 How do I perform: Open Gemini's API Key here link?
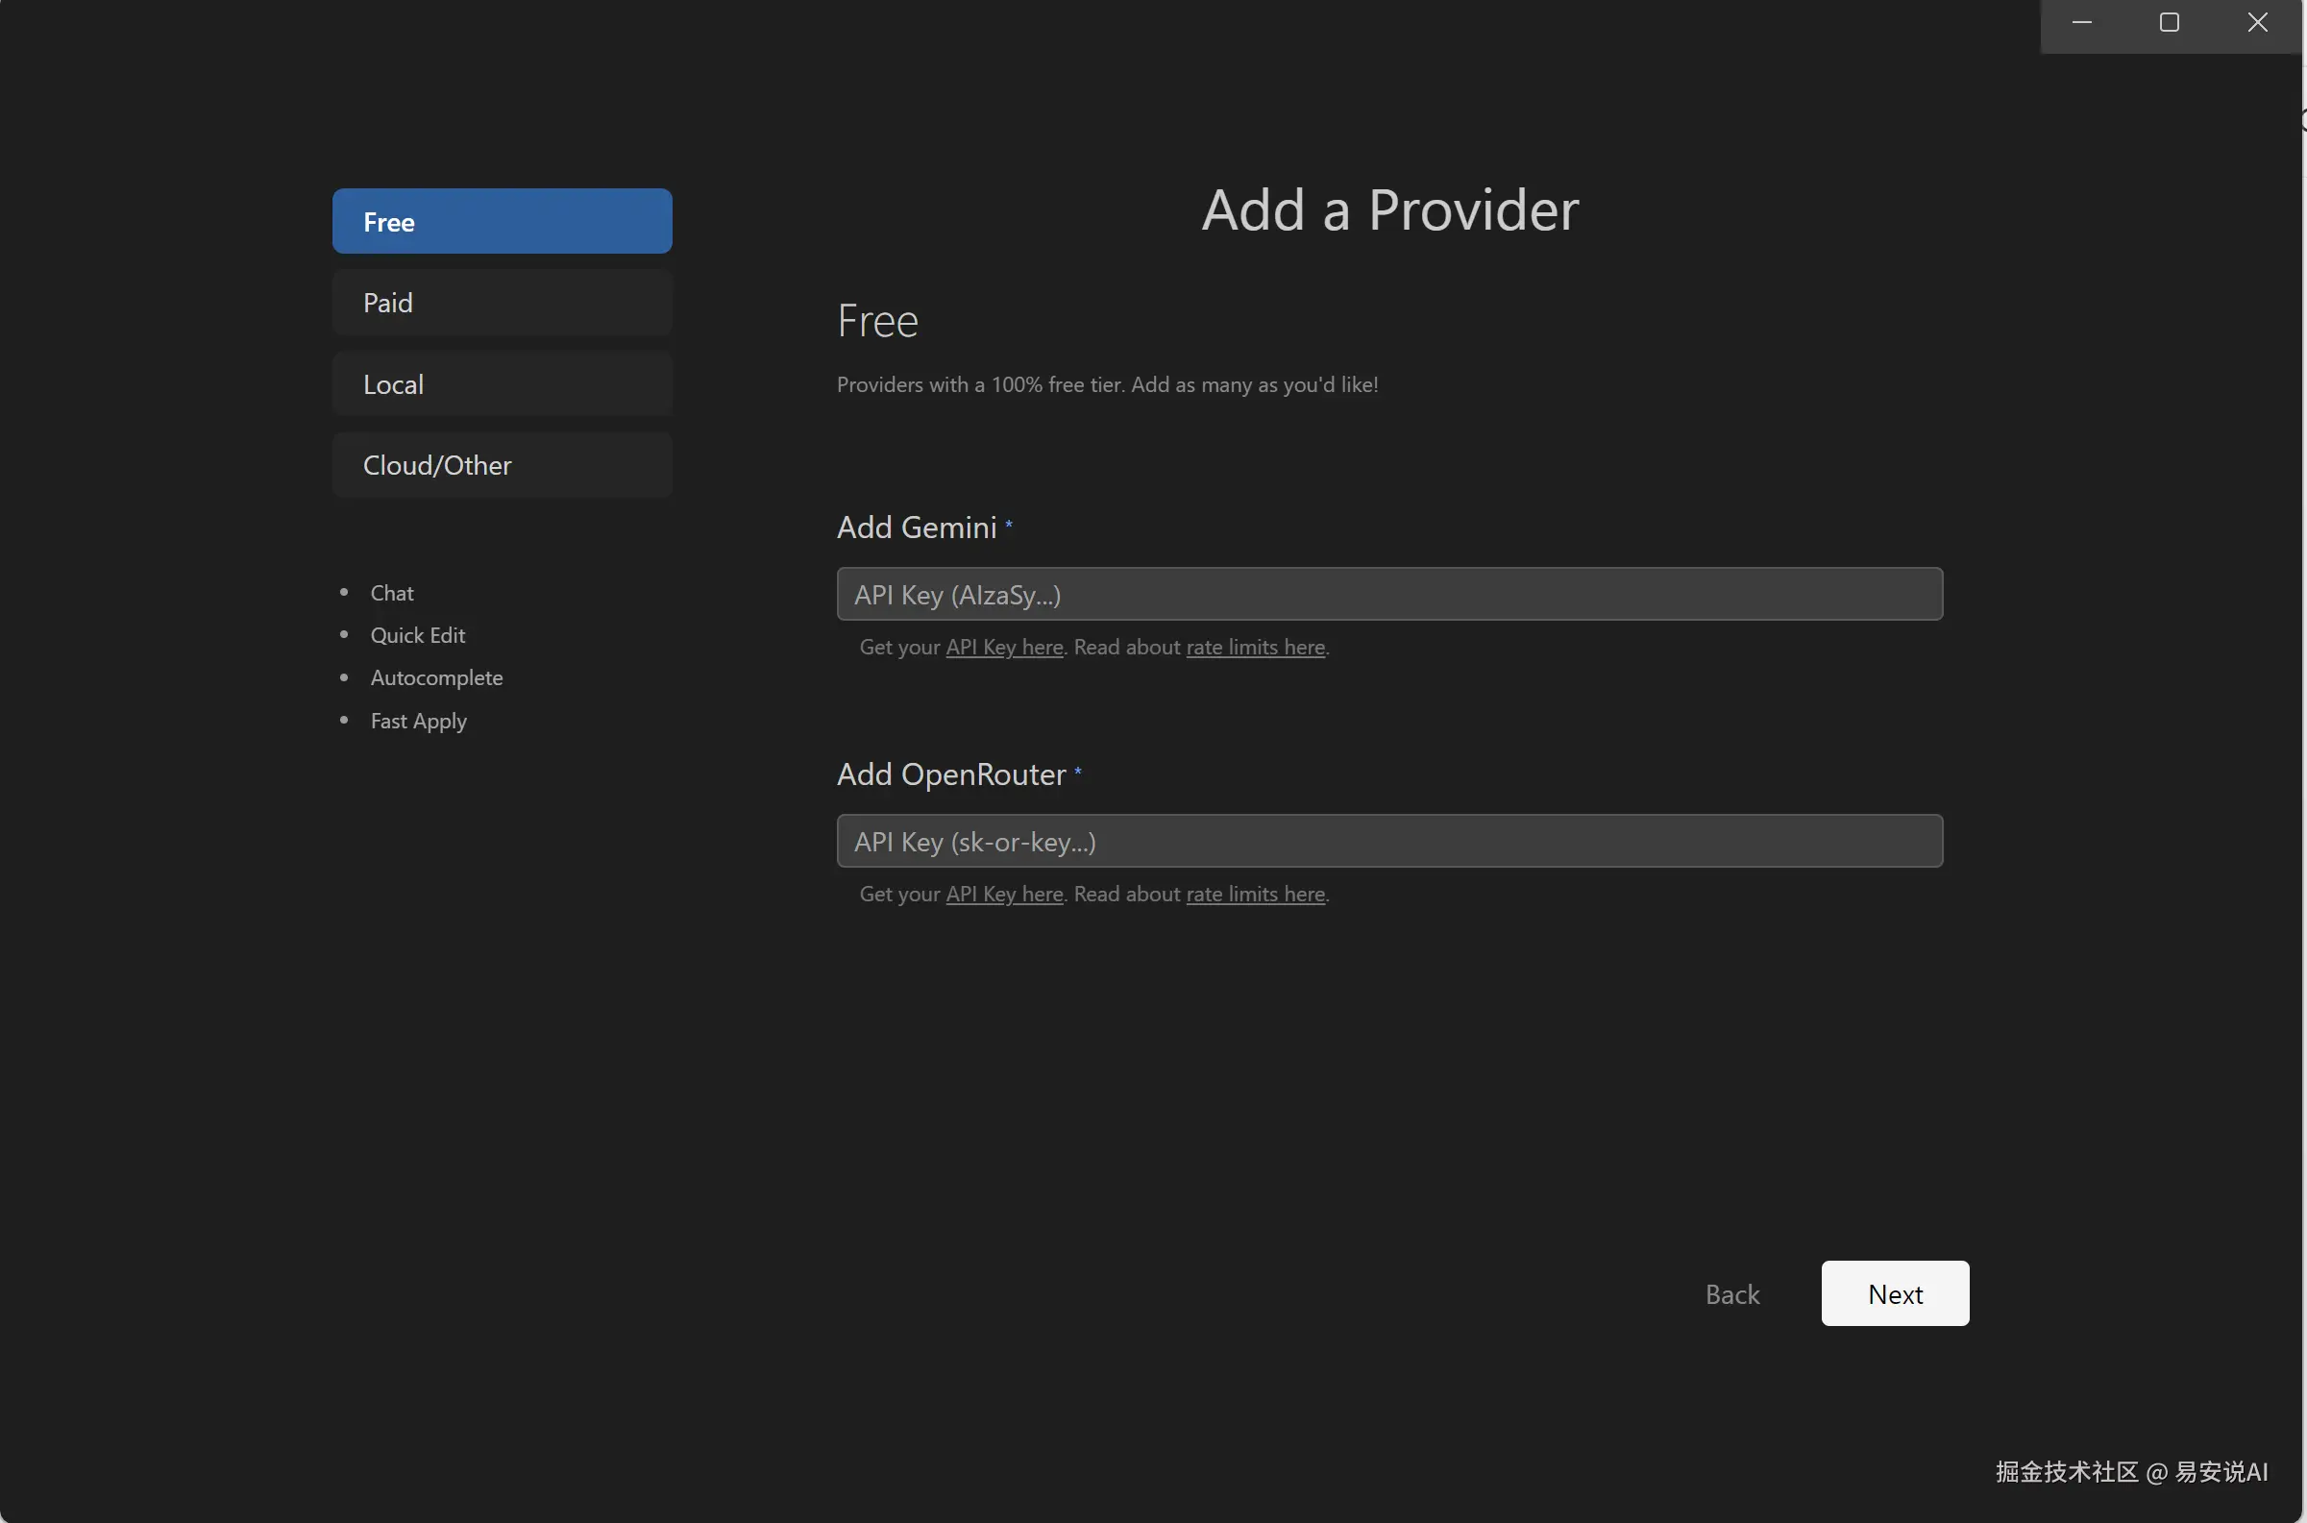pyautogui.click(x=1004, y=647)
